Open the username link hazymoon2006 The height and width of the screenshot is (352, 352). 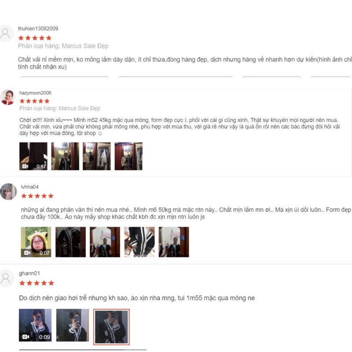coord(35,93)
